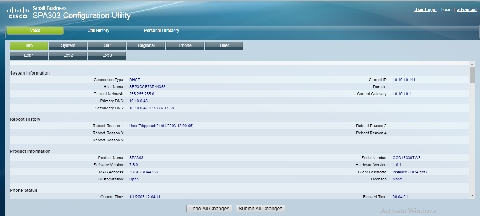480x216 pixels.
Task: Click Client Certificate value Installed (1024 bits)
Action: 410,172
